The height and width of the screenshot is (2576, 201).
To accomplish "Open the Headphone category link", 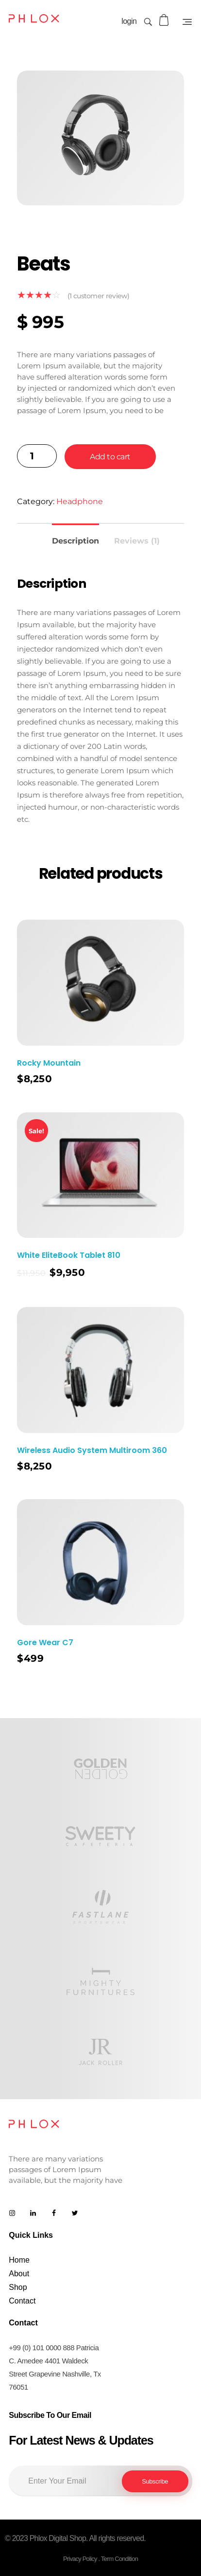I will 79,501.
